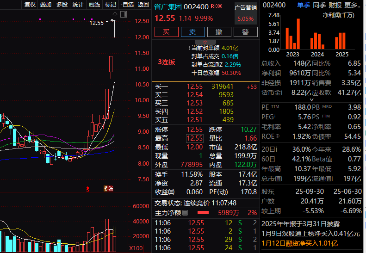Open the 广告营销 sector box
Viewport: 366px width, 253px height.
246,13
